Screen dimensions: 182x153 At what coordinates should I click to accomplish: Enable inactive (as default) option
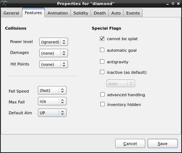102,72
